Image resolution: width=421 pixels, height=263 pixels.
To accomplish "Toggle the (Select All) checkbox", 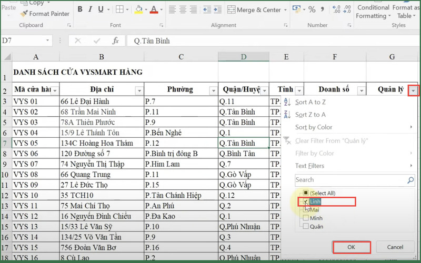I will [306, 193].
